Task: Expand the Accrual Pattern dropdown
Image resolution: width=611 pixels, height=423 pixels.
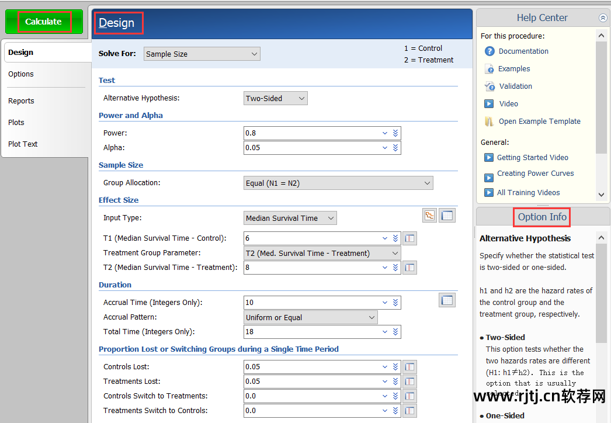Action: 311,318
